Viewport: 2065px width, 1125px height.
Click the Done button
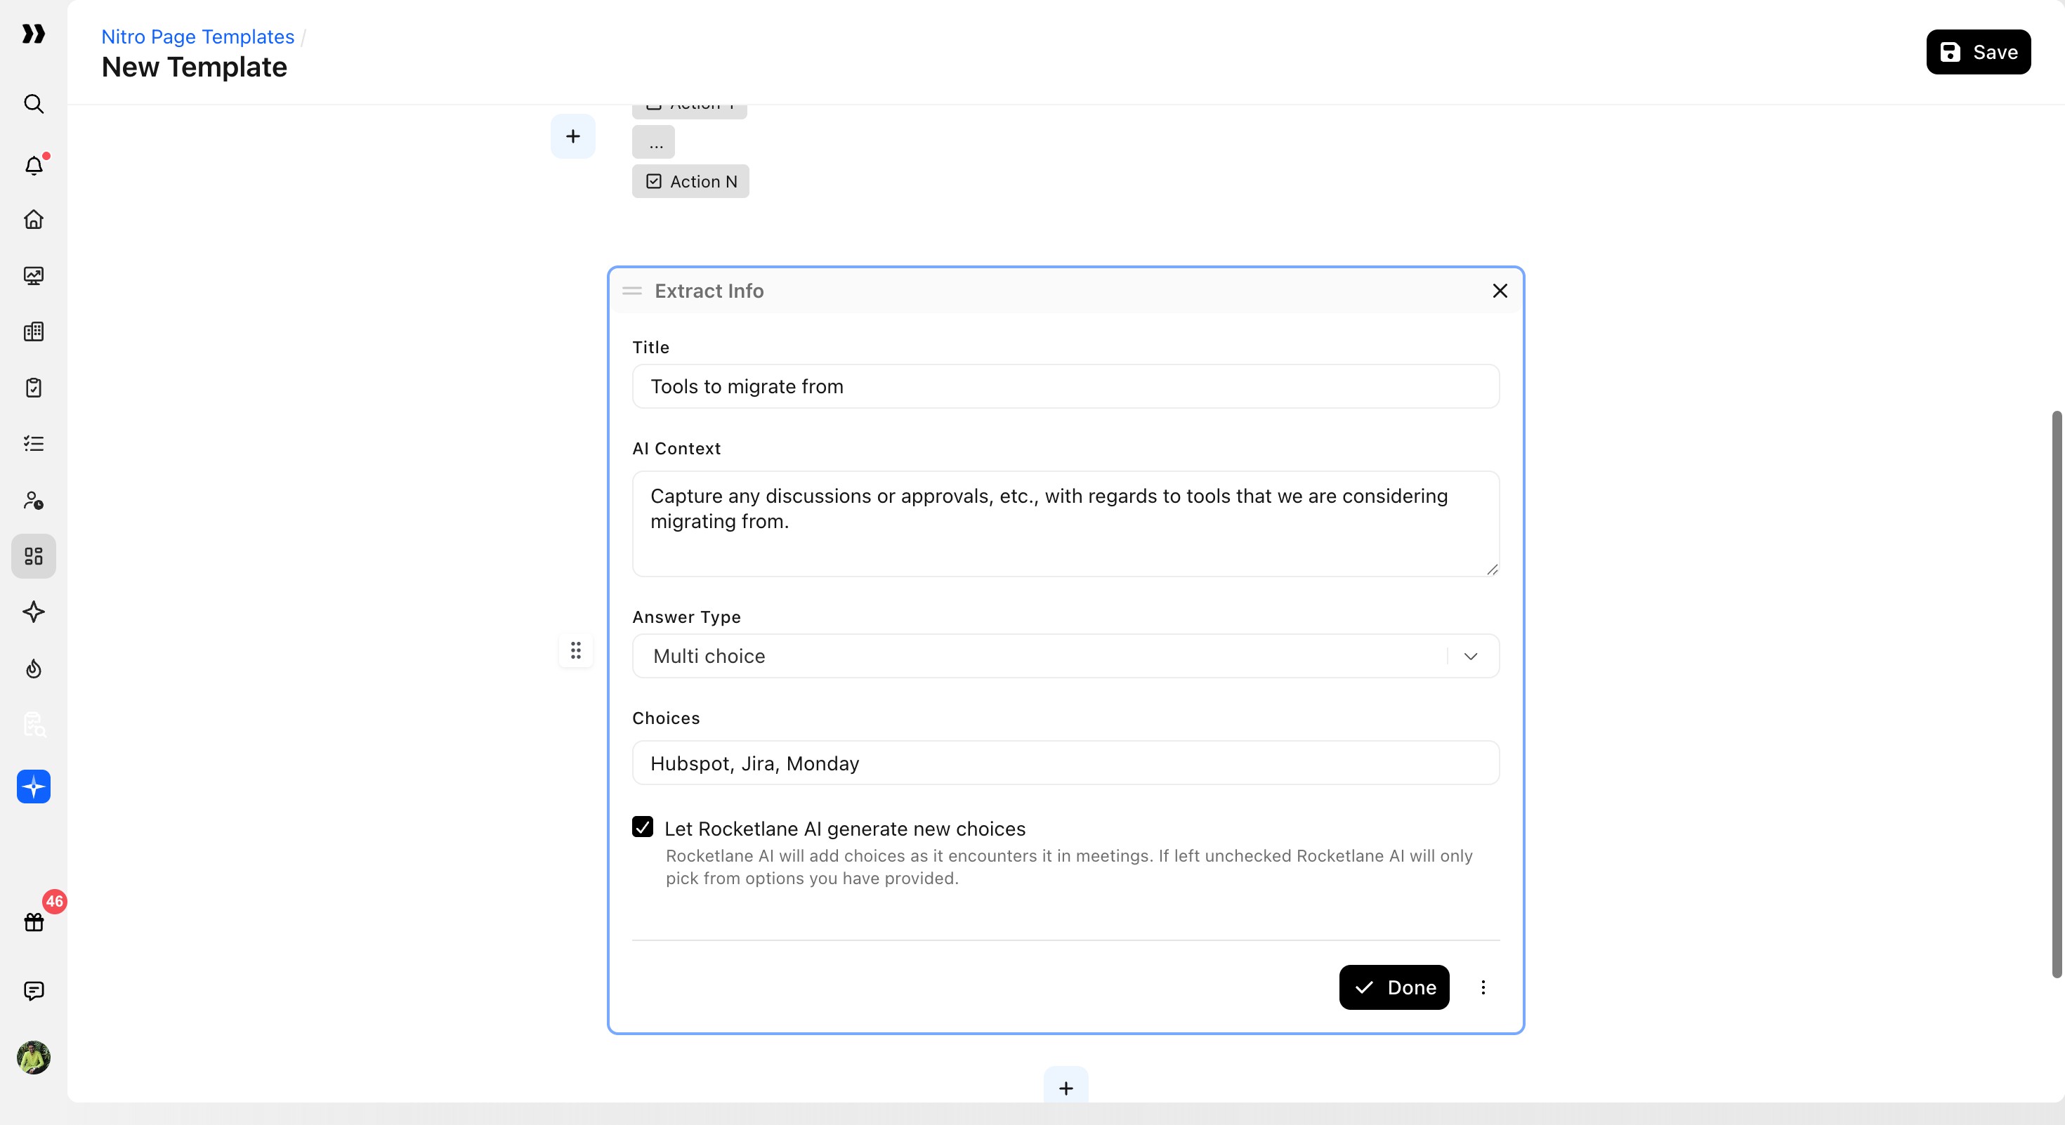(x=1394, y=987)
